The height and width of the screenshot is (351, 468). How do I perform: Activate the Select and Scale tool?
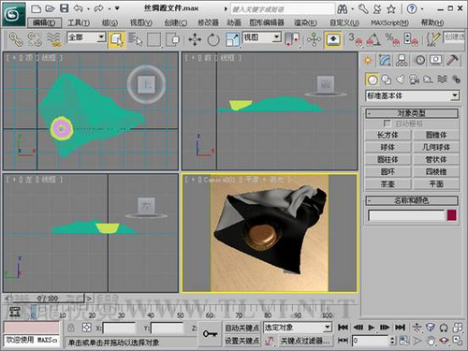click(x=232, y=40)
